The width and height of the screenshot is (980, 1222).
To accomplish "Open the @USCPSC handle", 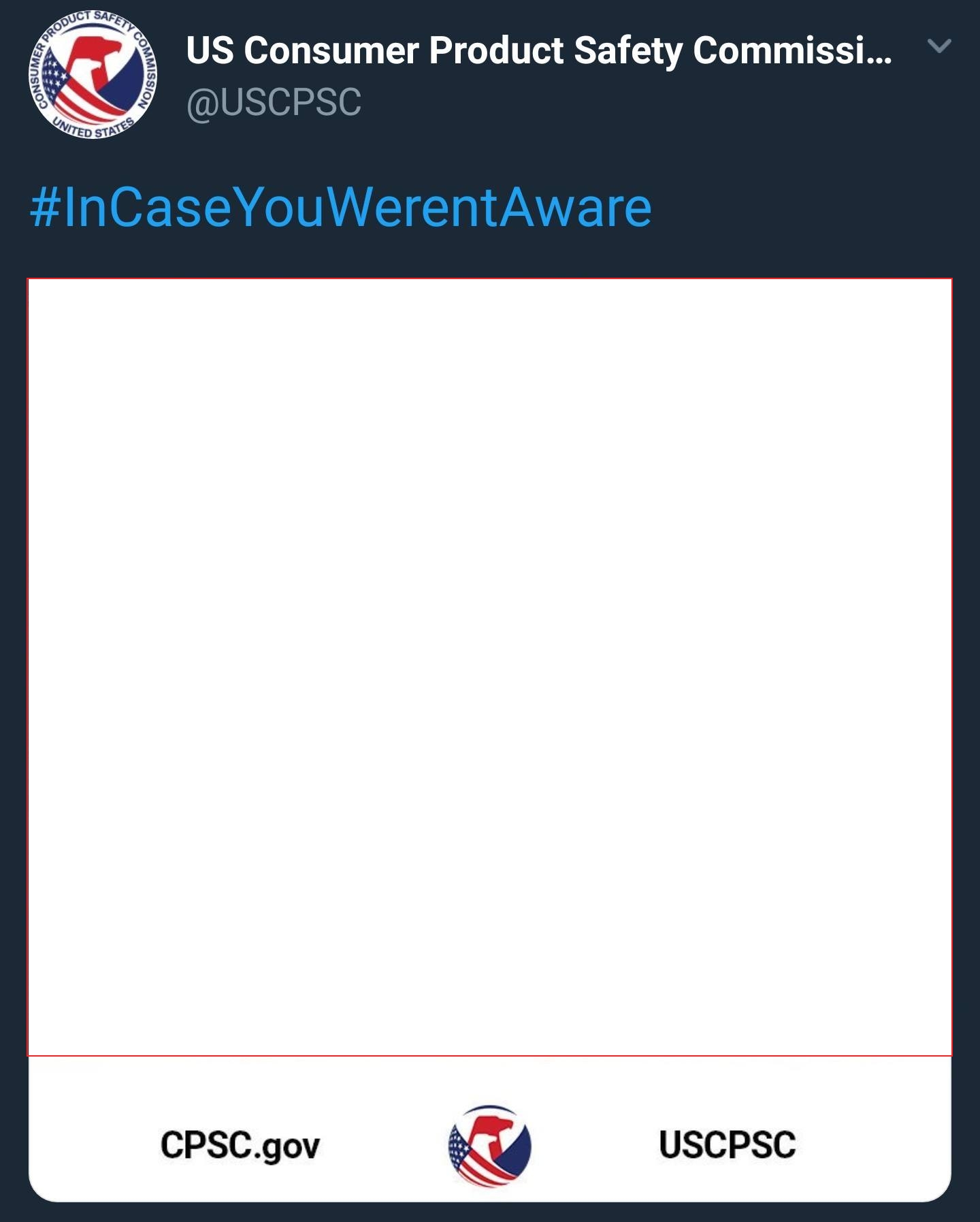I will click(274, 103).
